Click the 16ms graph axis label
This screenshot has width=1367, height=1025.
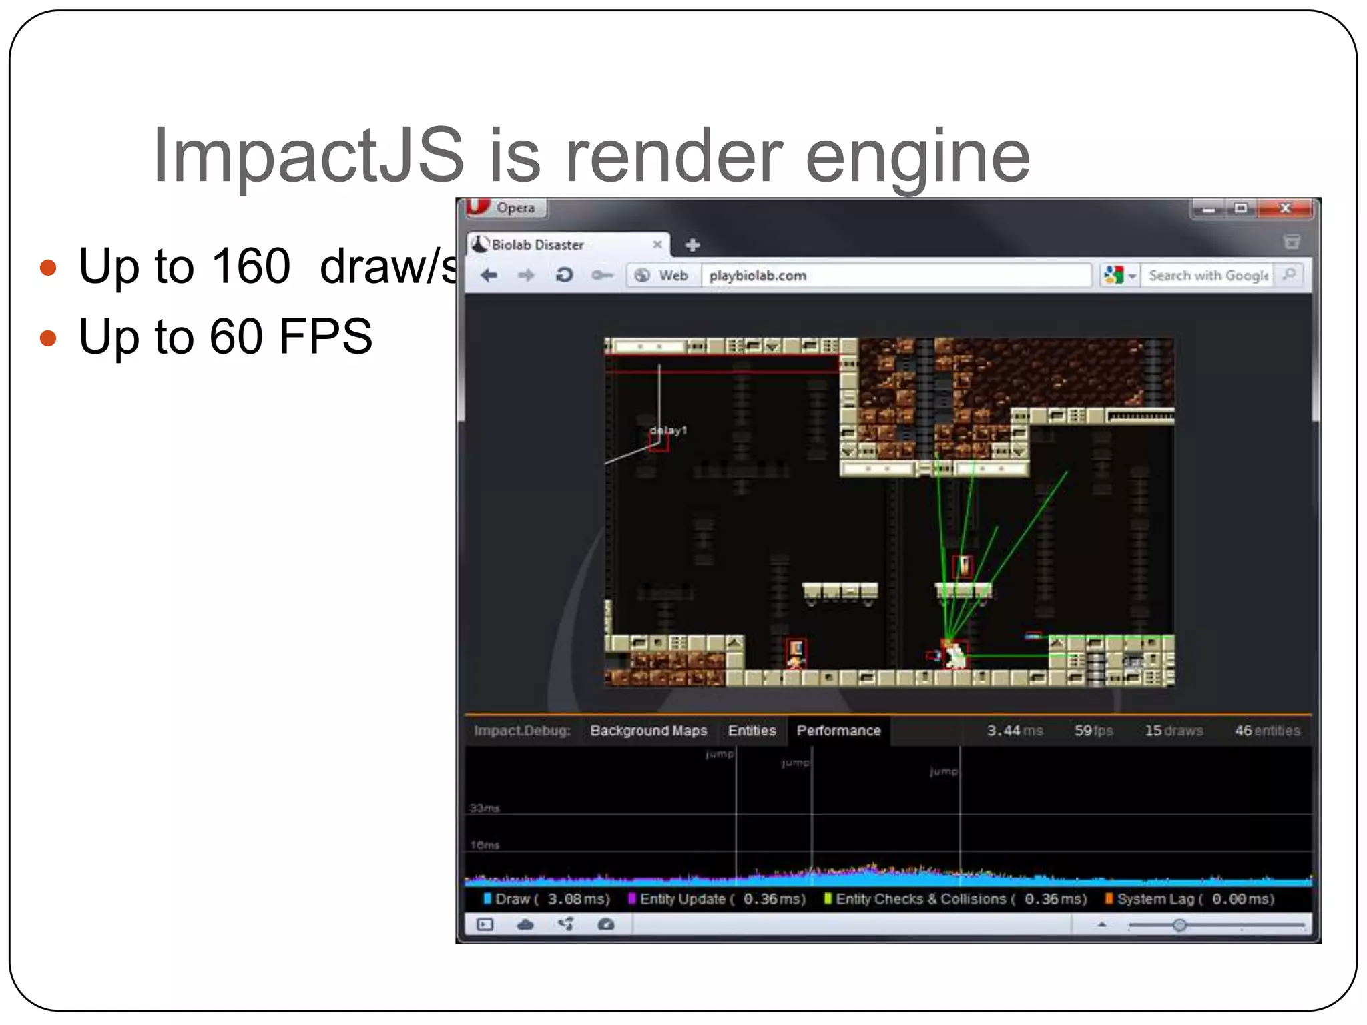(485, 845)
